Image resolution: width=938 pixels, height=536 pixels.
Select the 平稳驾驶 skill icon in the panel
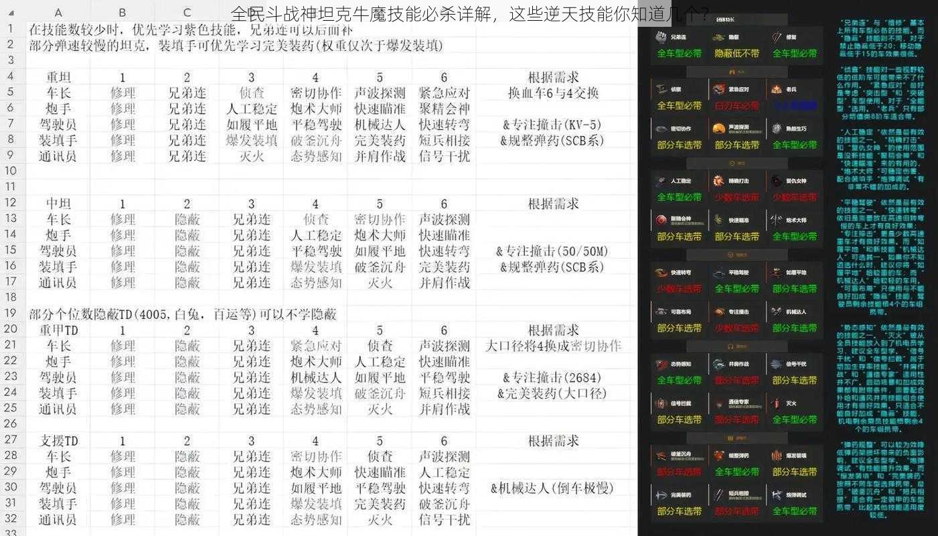click(718, 273)
